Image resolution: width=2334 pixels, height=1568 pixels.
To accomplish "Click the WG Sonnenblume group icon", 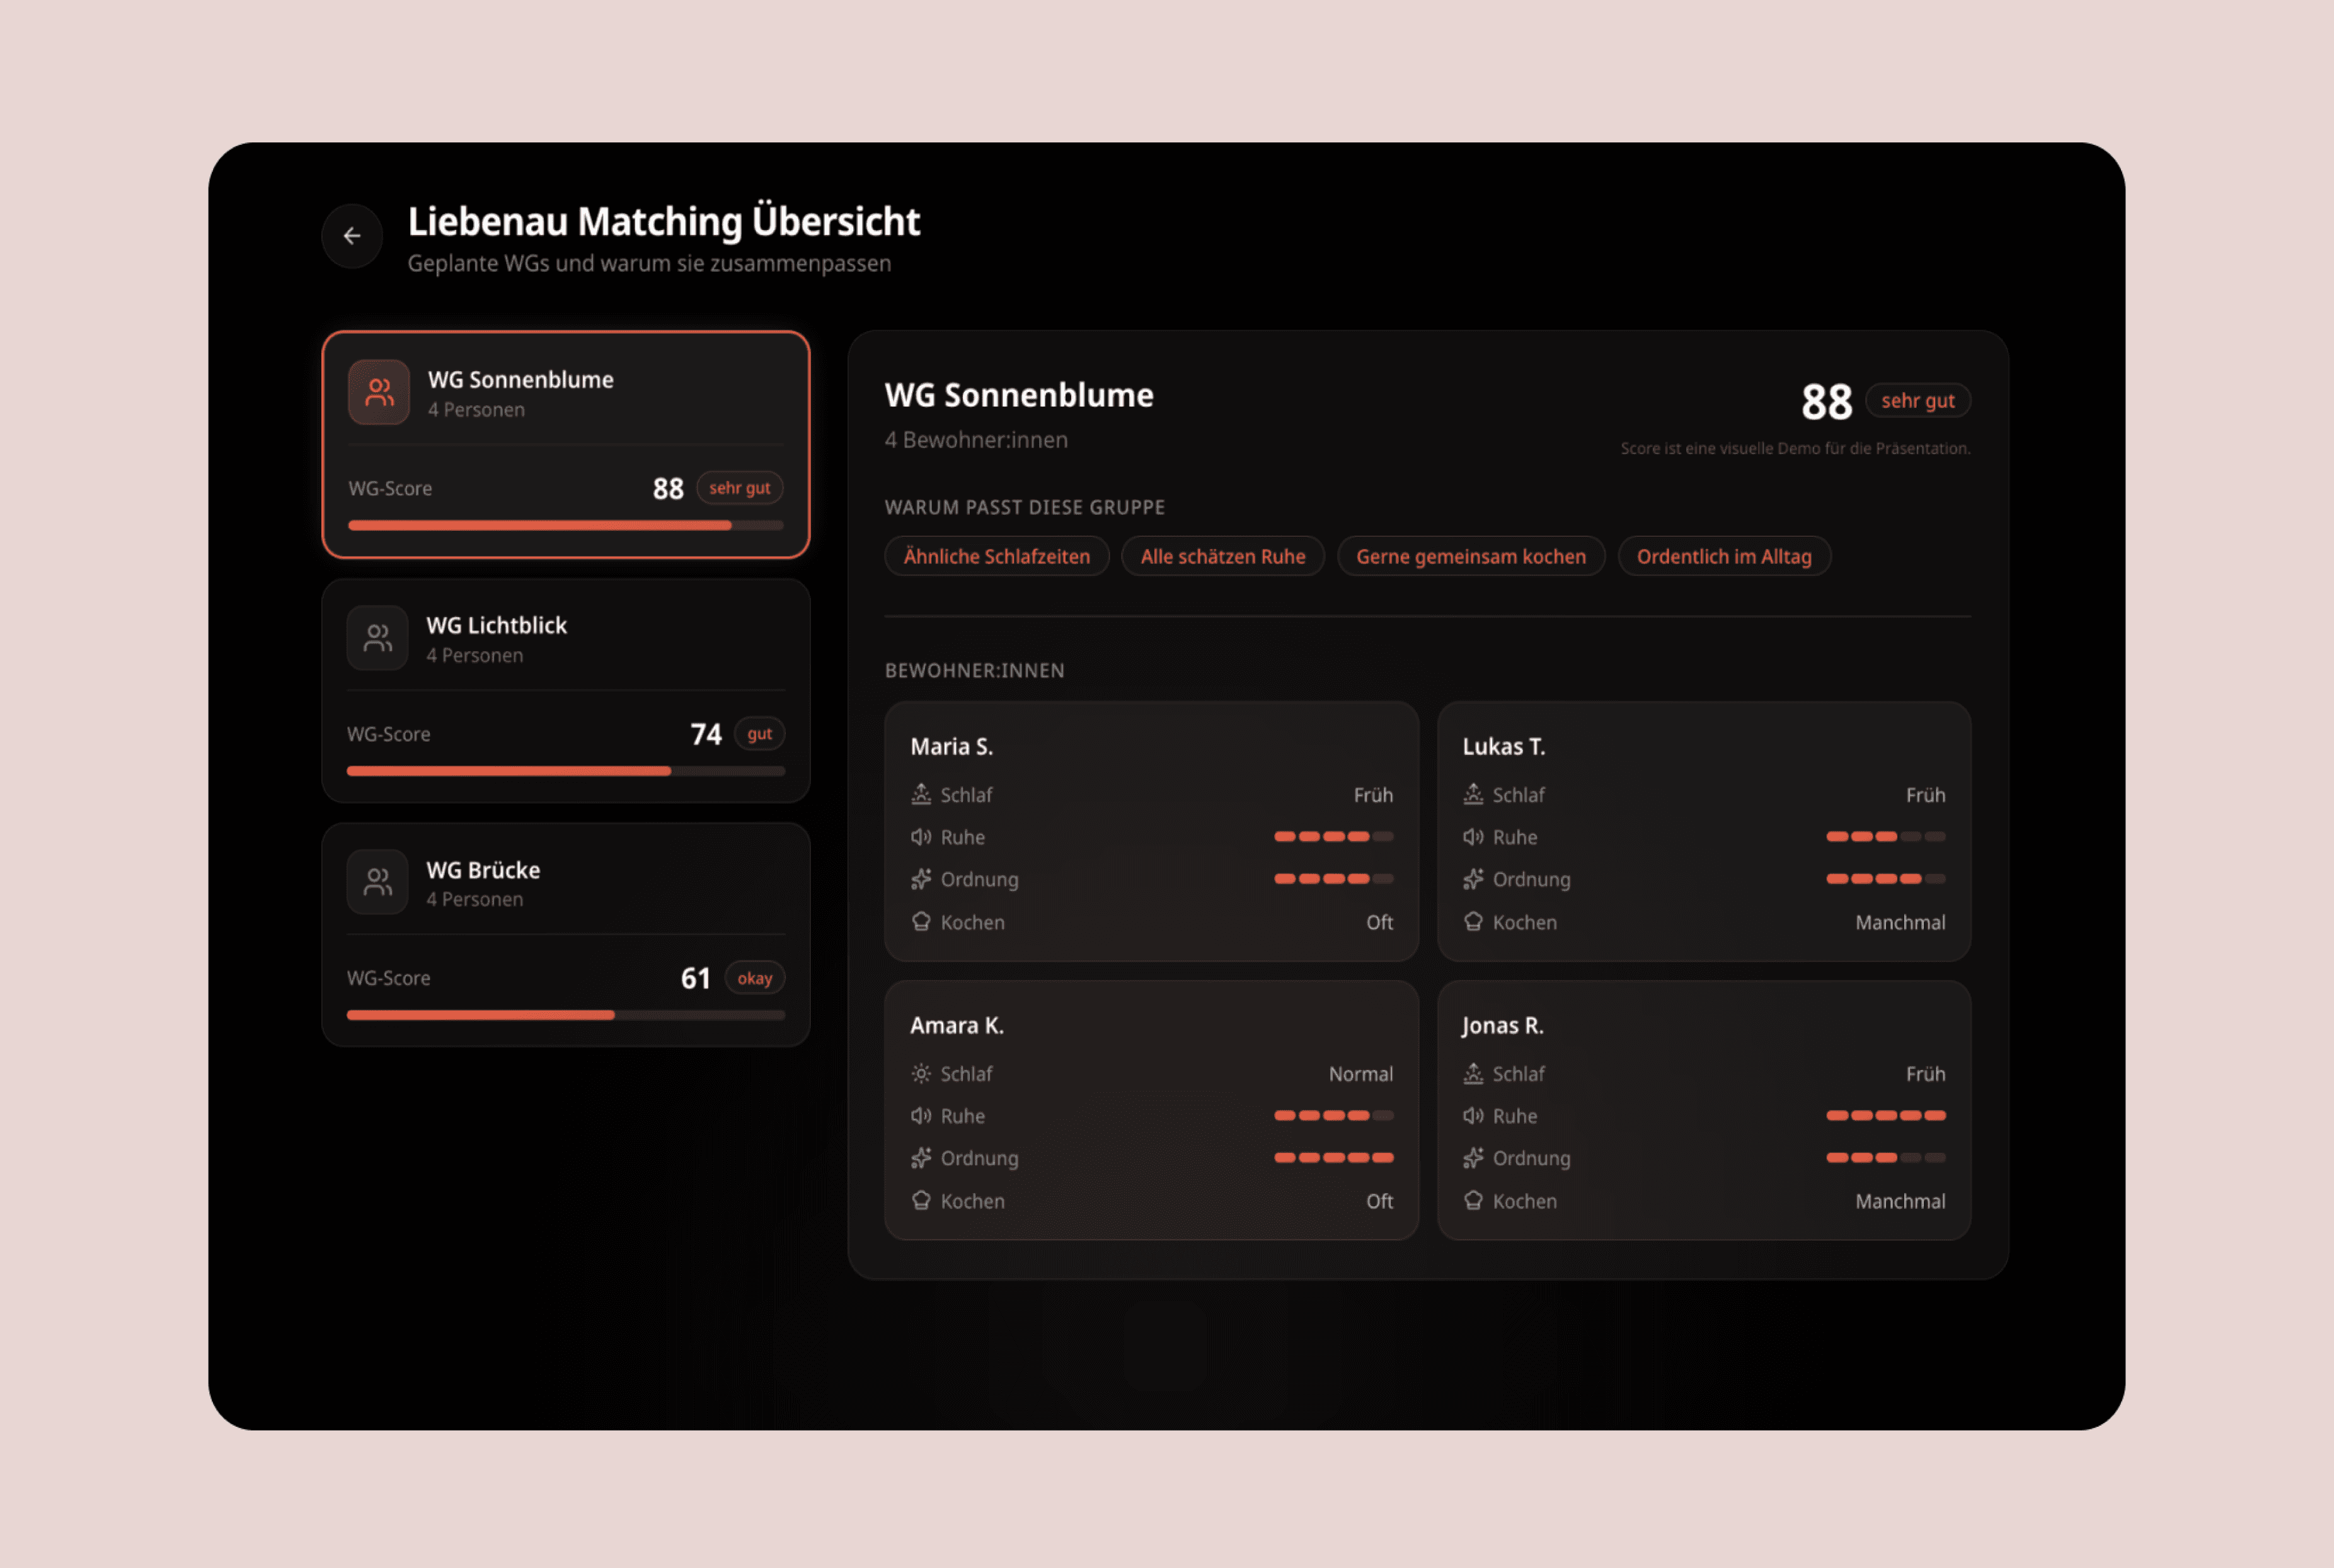I will pos(379,393).
